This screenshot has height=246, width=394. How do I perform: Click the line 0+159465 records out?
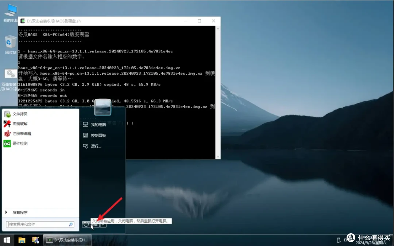(42, 95)
